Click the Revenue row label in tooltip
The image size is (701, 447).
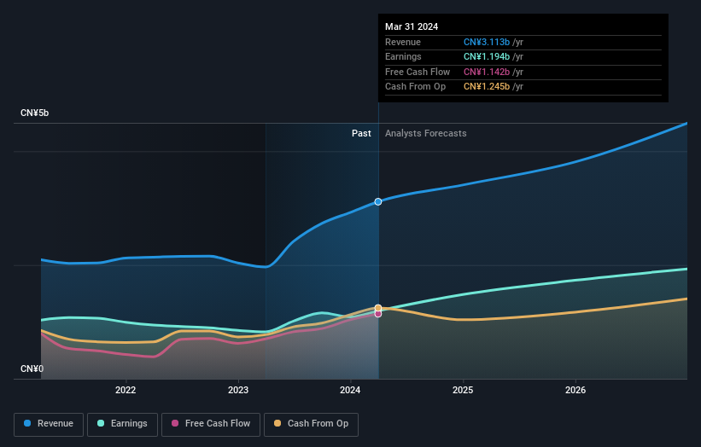(403, 42)
